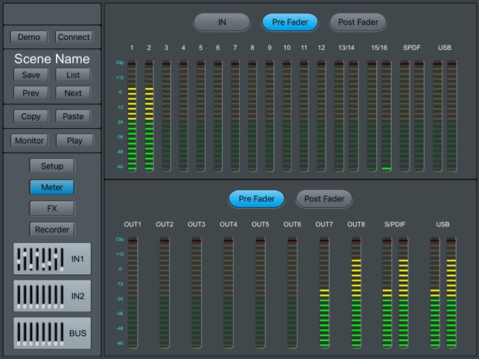The width and height of the screenshot is (479, 359).
Task: Open the BUS fader bank thumbnail
Action: coord(52,333)
